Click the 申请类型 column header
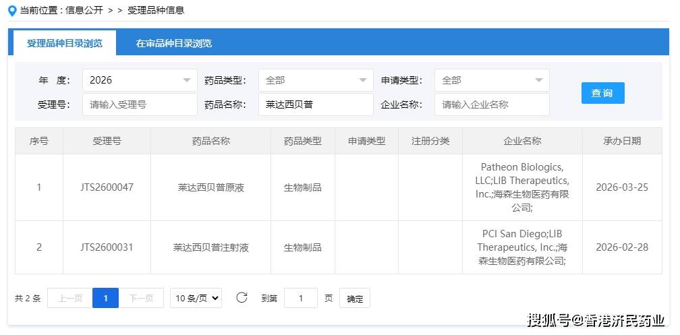This screenshot has width=680, height=335. point(366,141)
